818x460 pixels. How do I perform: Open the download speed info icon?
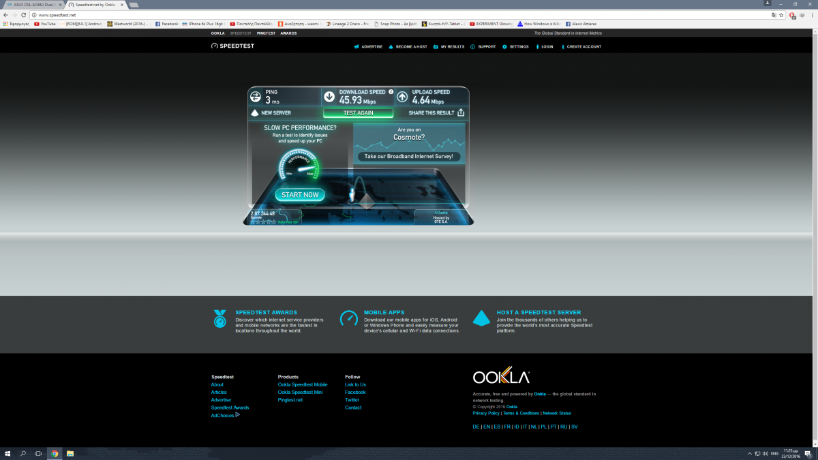coord(391,91)
